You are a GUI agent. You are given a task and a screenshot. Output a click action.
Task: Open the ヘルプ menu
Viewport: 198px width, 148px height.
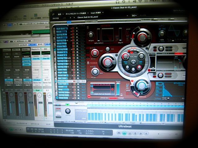click(70, 4)
